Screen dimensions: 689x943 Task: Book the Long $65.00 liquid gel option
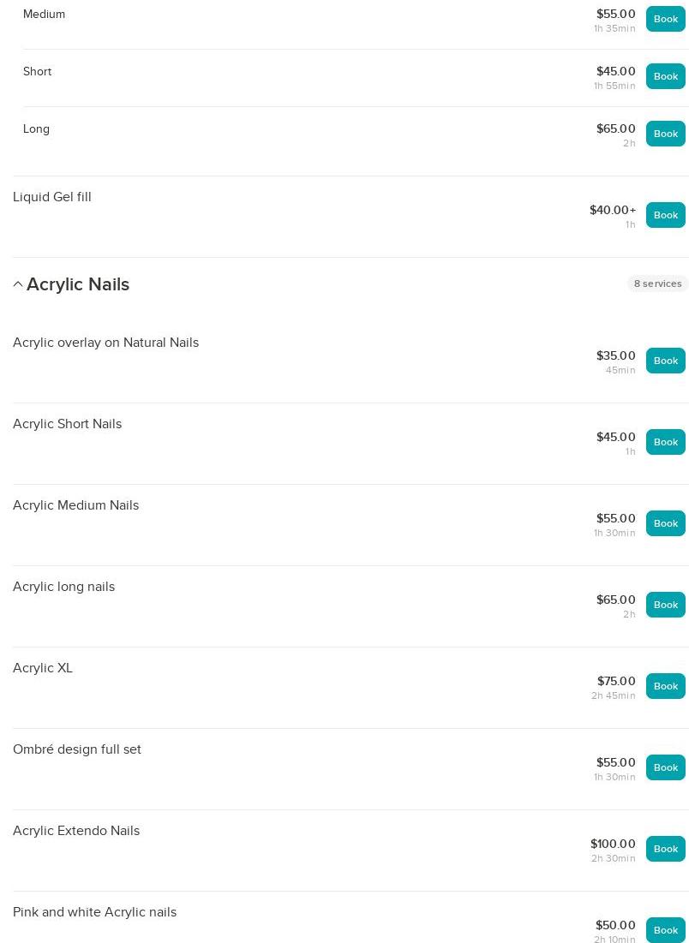[x=665, y=134]
